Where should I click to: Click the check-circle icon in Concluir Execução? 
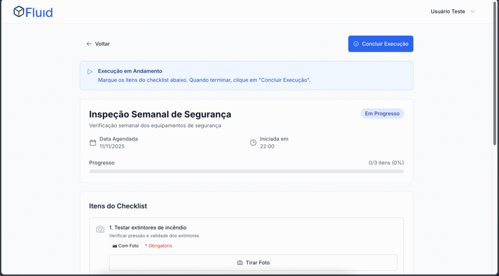click(x=356, y=44)
